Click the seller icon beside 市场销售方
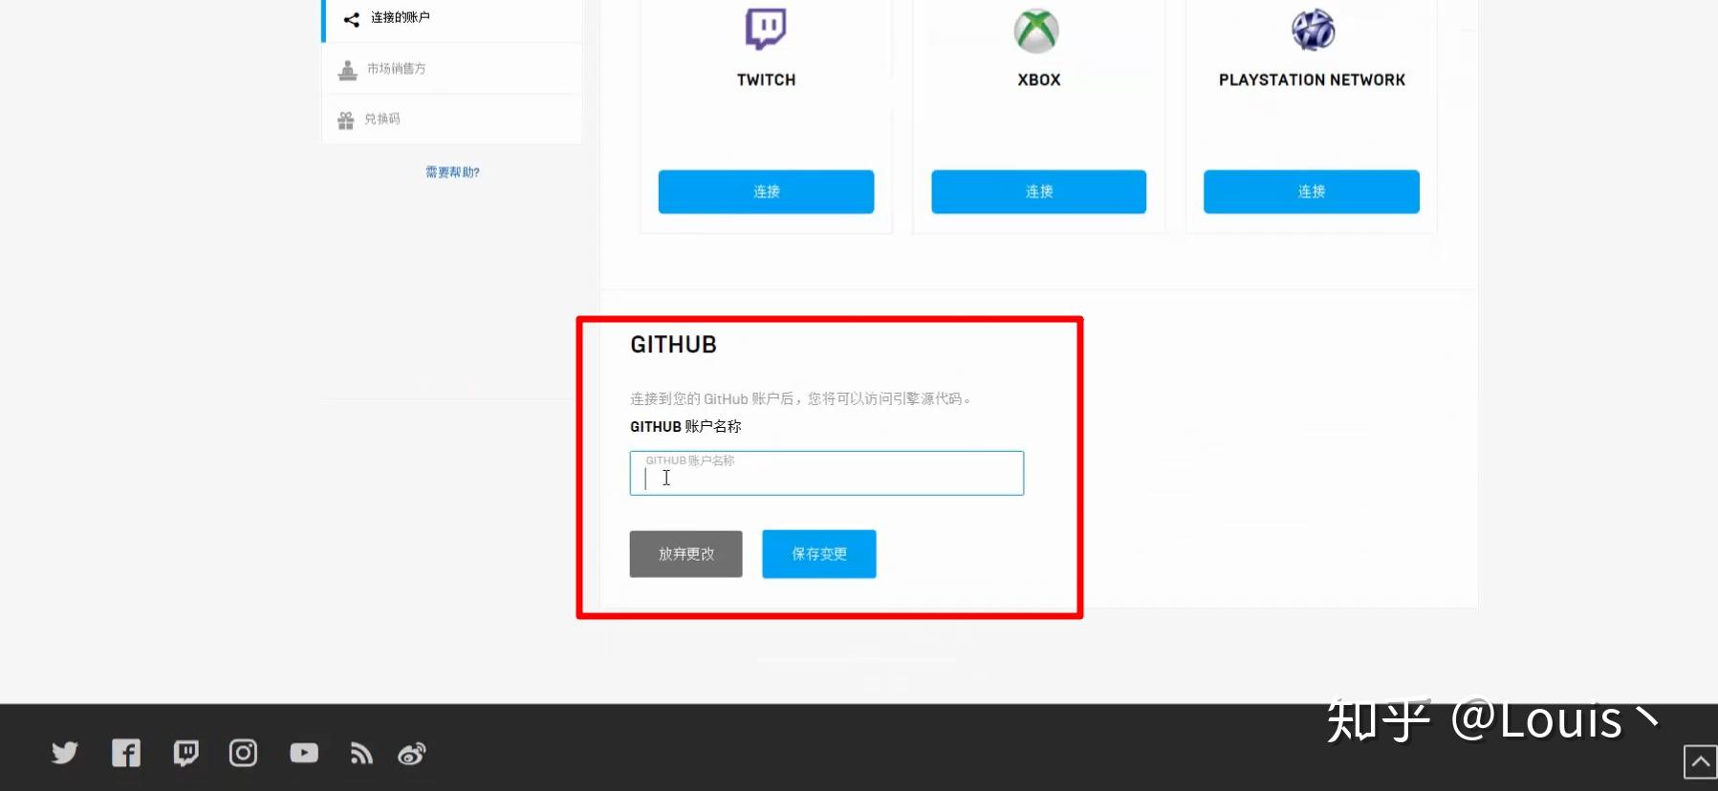The height and width of the screenshot is (791, 1718). (x=348, y=70)
